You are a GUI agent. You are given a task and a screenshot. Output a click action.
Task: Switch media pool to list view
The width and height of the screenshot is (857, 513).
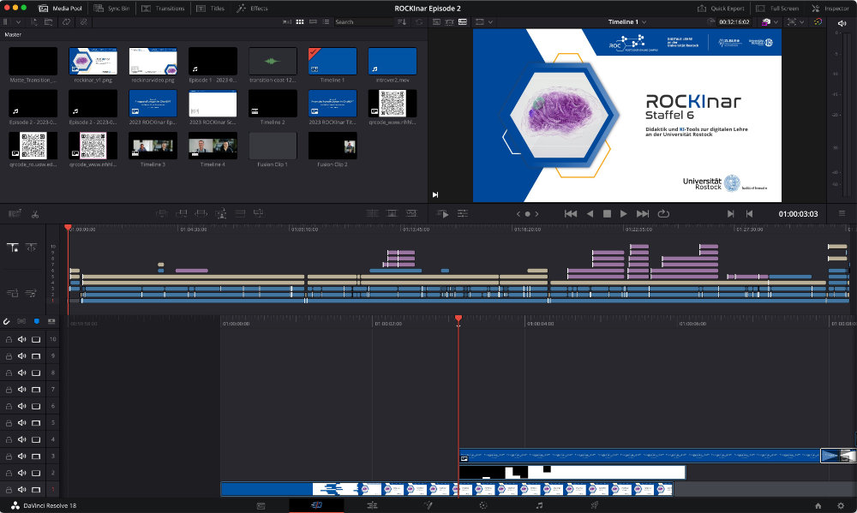click(326, 22)
